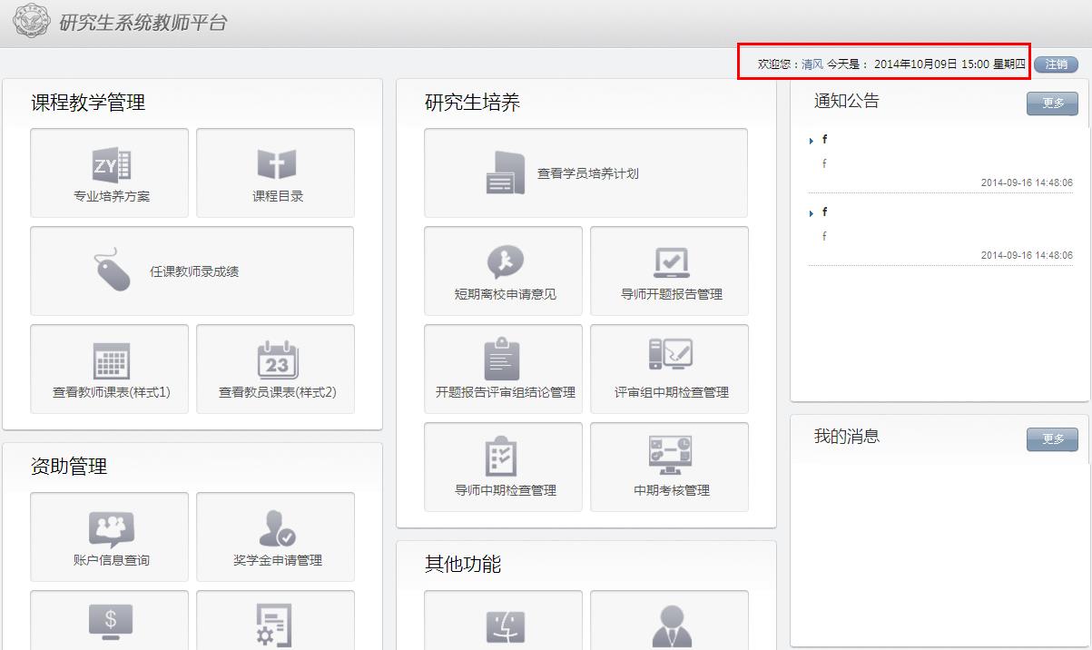This screenshot has height=650, width=1092.
Task: Open the 课程目录 book icon
Action: point(277,164)
